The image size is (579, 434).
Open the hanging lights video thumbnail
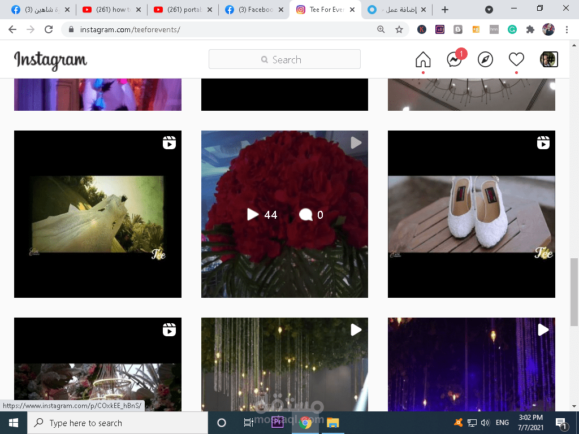[284, 364]
